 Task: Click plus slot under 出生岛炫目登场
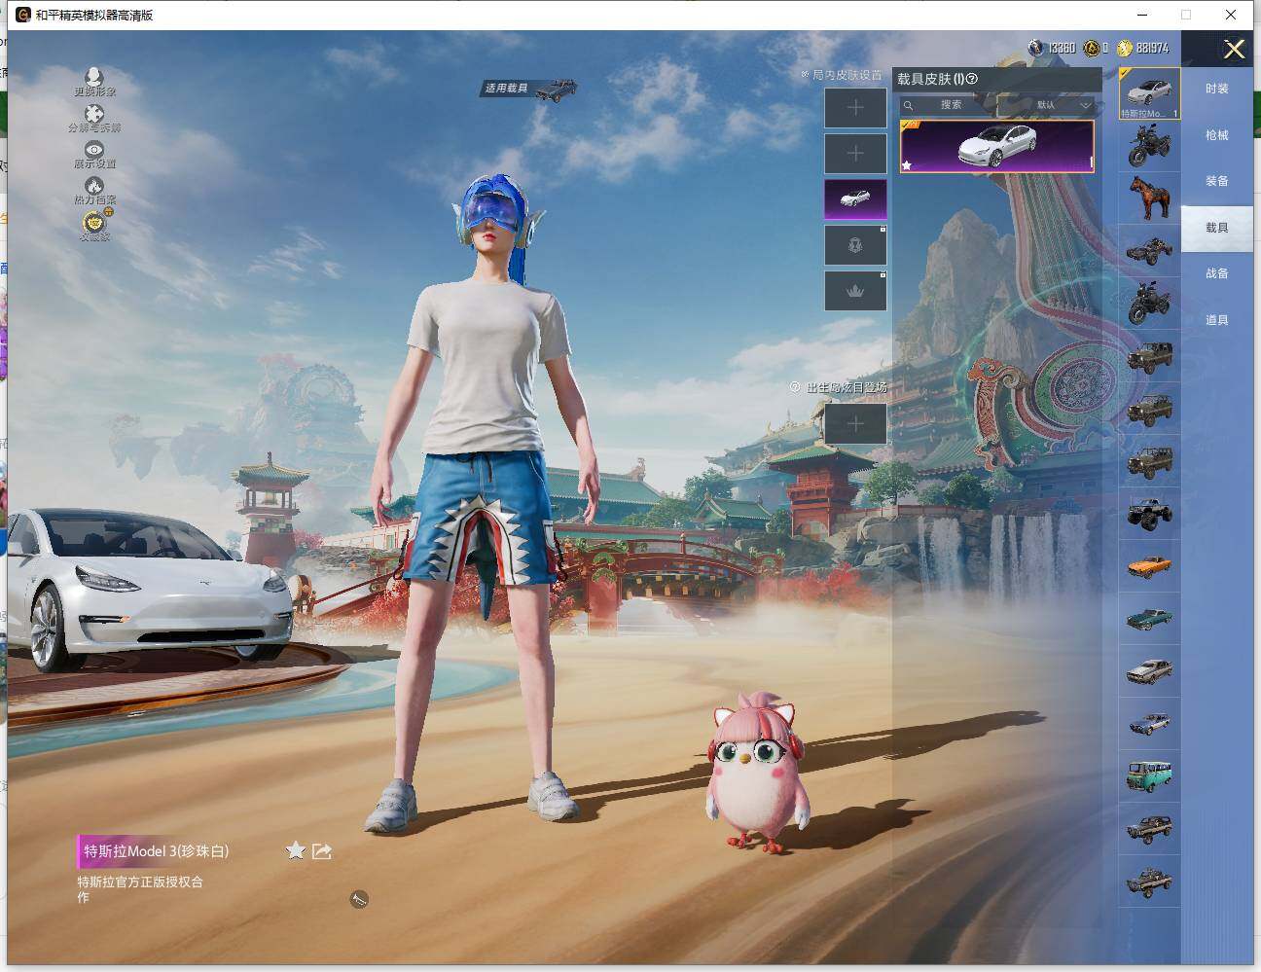(855, 424)
